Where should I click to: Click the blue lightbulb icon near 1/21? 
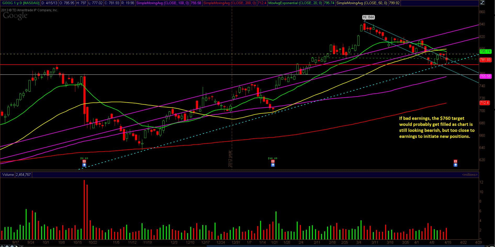273,165
